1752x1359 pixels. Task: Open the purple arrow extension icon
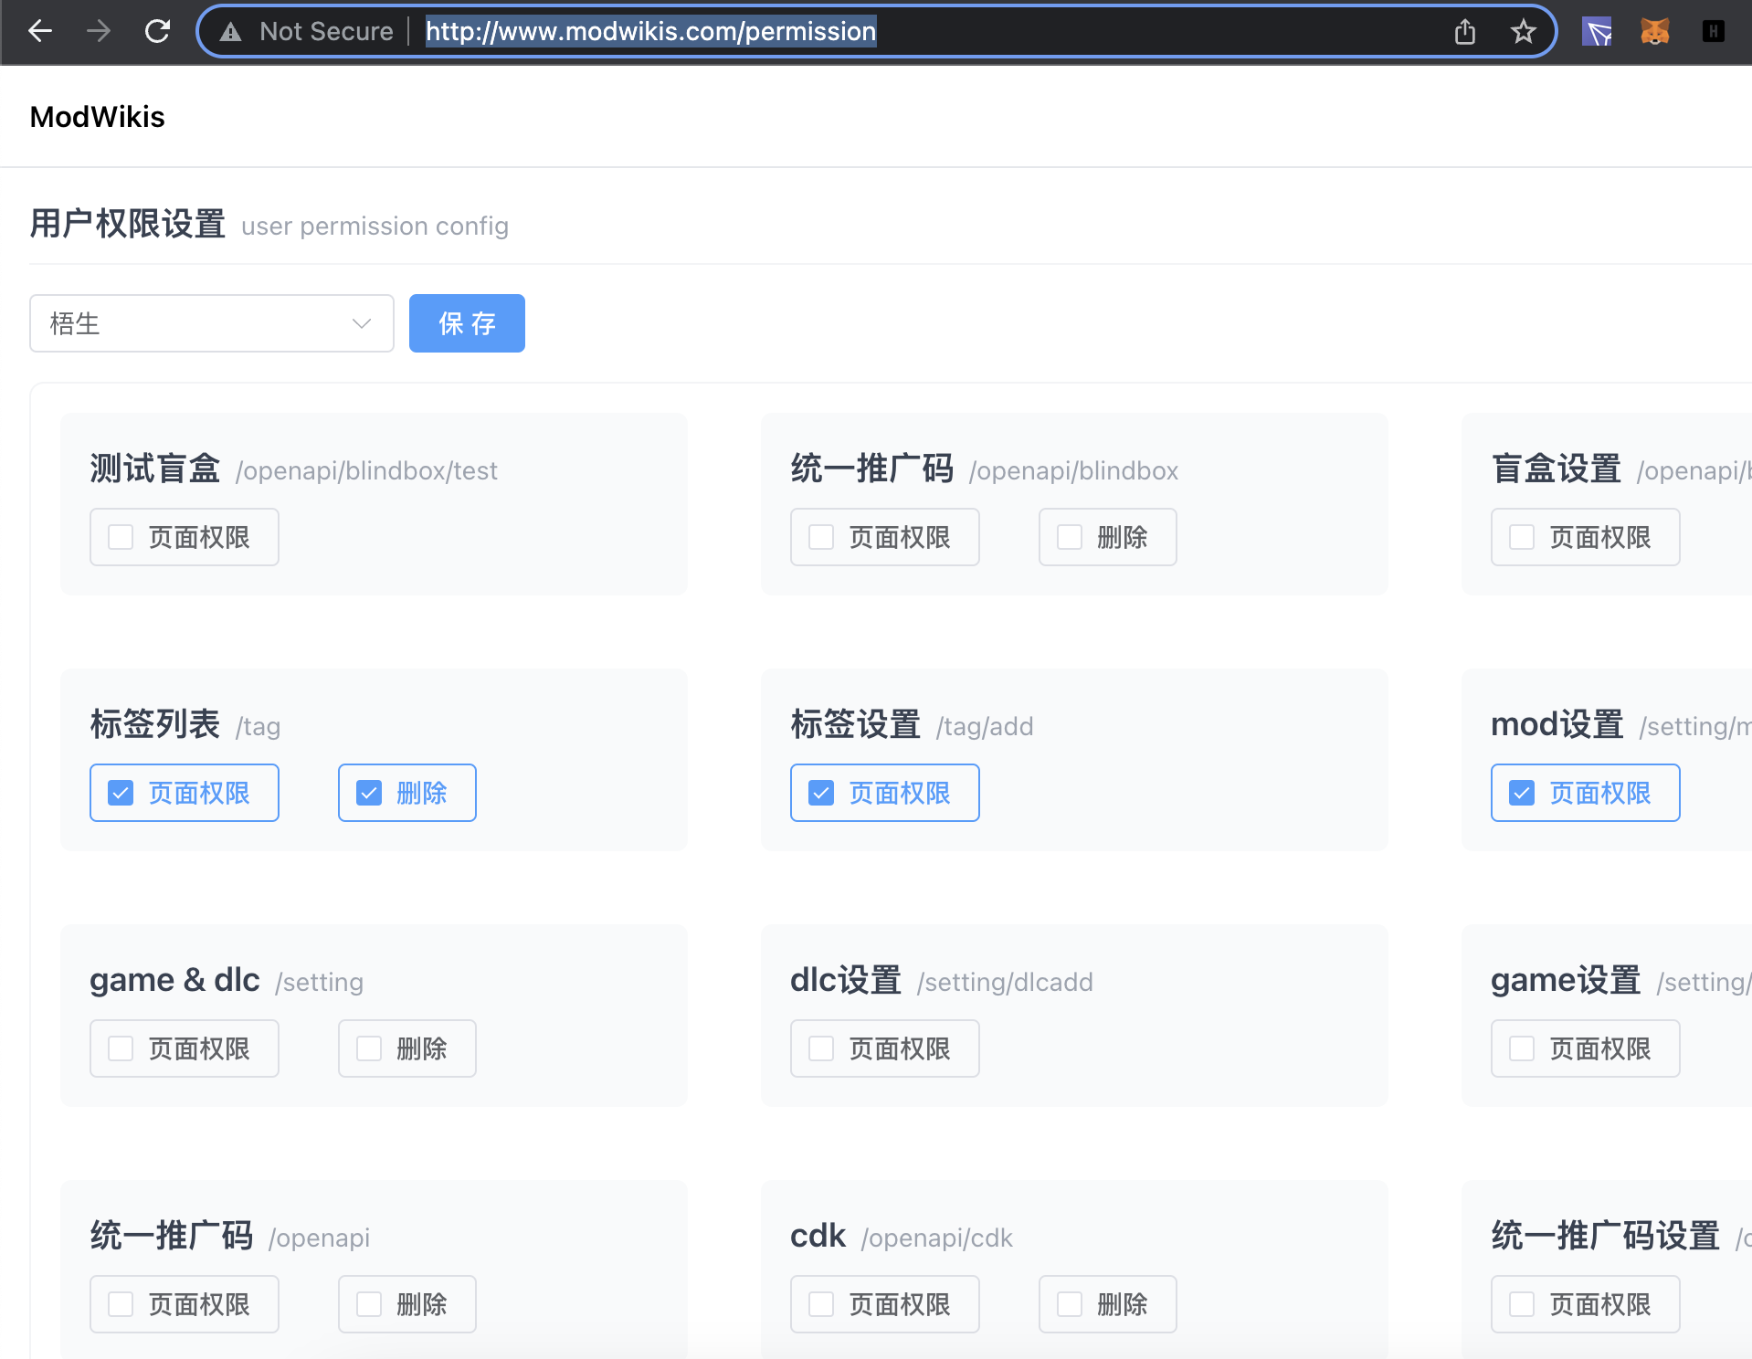pyautogui.click(x=1597, y=32)
